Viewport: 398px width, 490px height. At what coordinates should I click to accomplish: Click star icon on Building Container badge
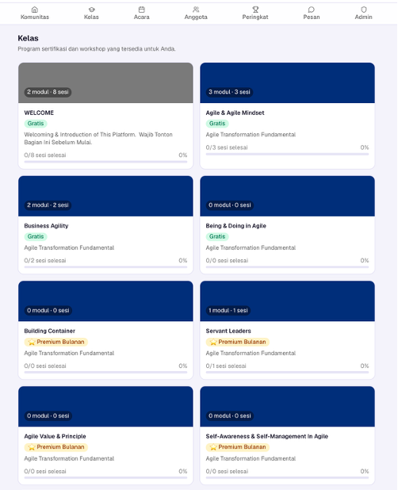[x=32, y=342]
